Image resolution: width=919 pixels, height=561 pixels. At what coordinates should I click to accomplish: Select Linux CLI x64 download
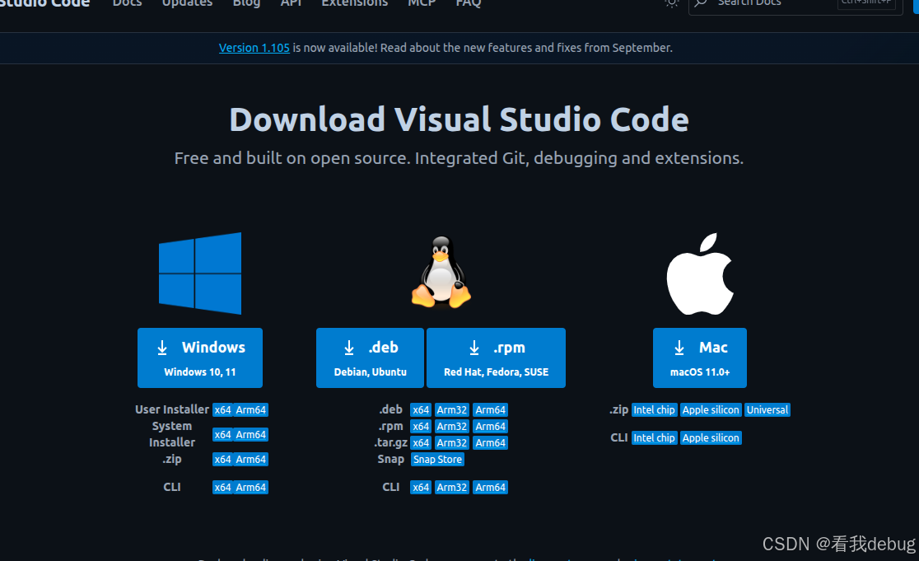421,487
